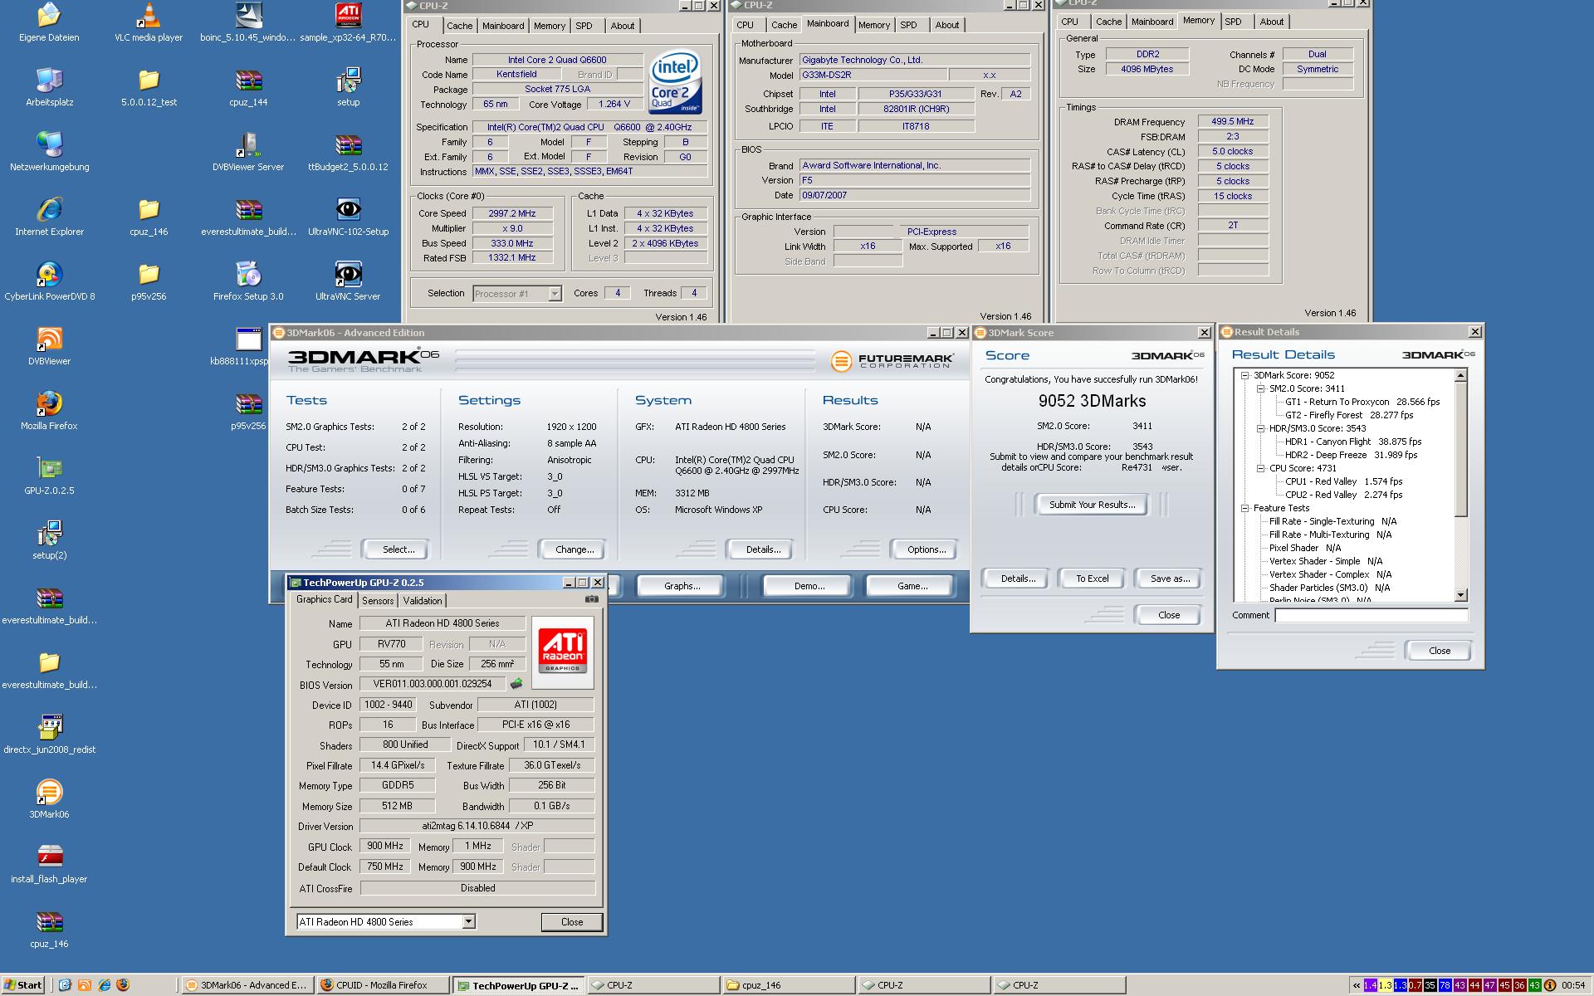Image resolution: width=1594 pixels, height=996 pixels.
Task: Click Options... under Results
Action: pyautogui.click(x=927, y=549)
